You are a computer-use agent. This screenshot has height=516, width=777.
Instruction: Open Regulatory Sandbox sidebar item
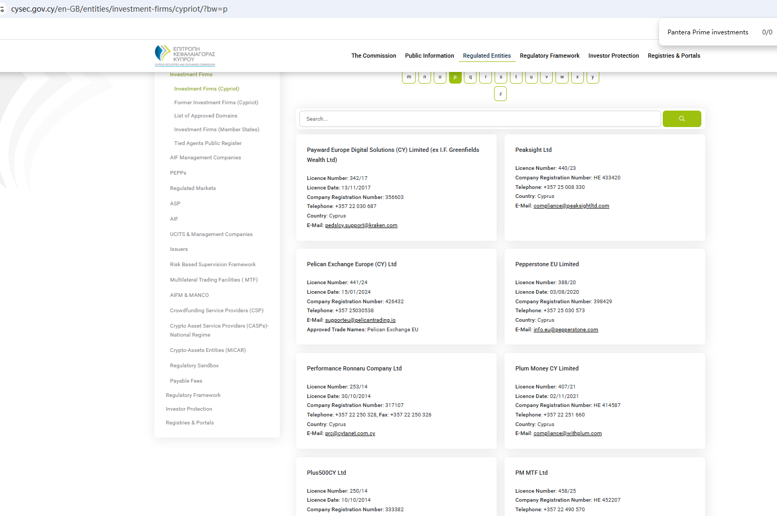coord(194,366)
